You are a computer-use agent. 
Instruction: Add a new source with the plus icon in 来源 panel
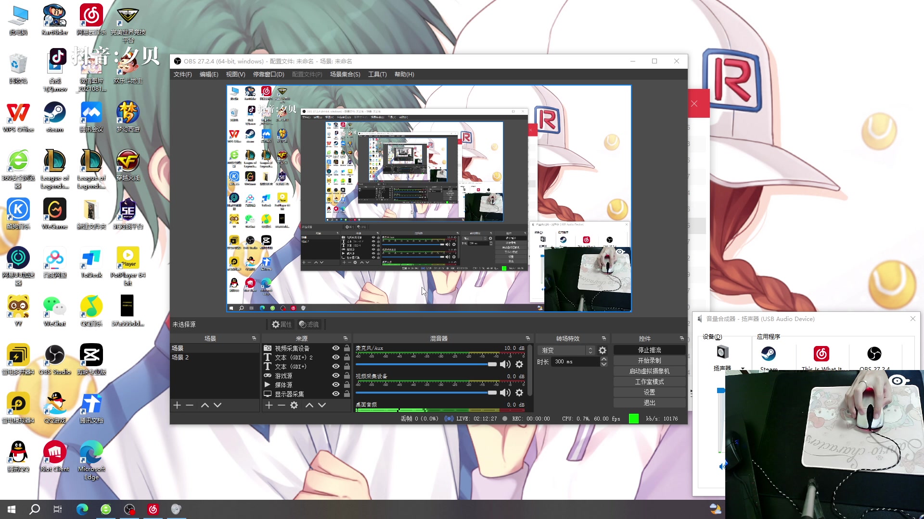coord(269,405)
